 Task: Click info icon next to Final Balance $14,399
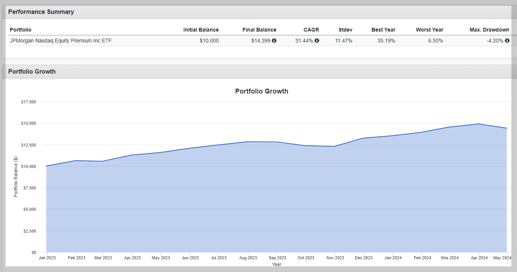(x=274, y=41)
